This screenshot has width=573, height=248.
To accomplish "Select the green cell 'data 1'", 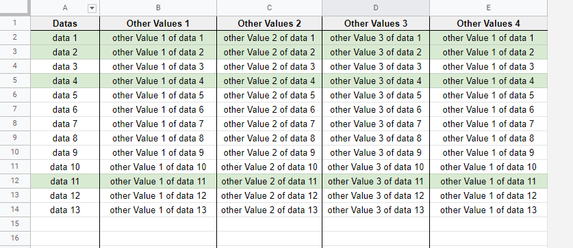I will 65,38.
